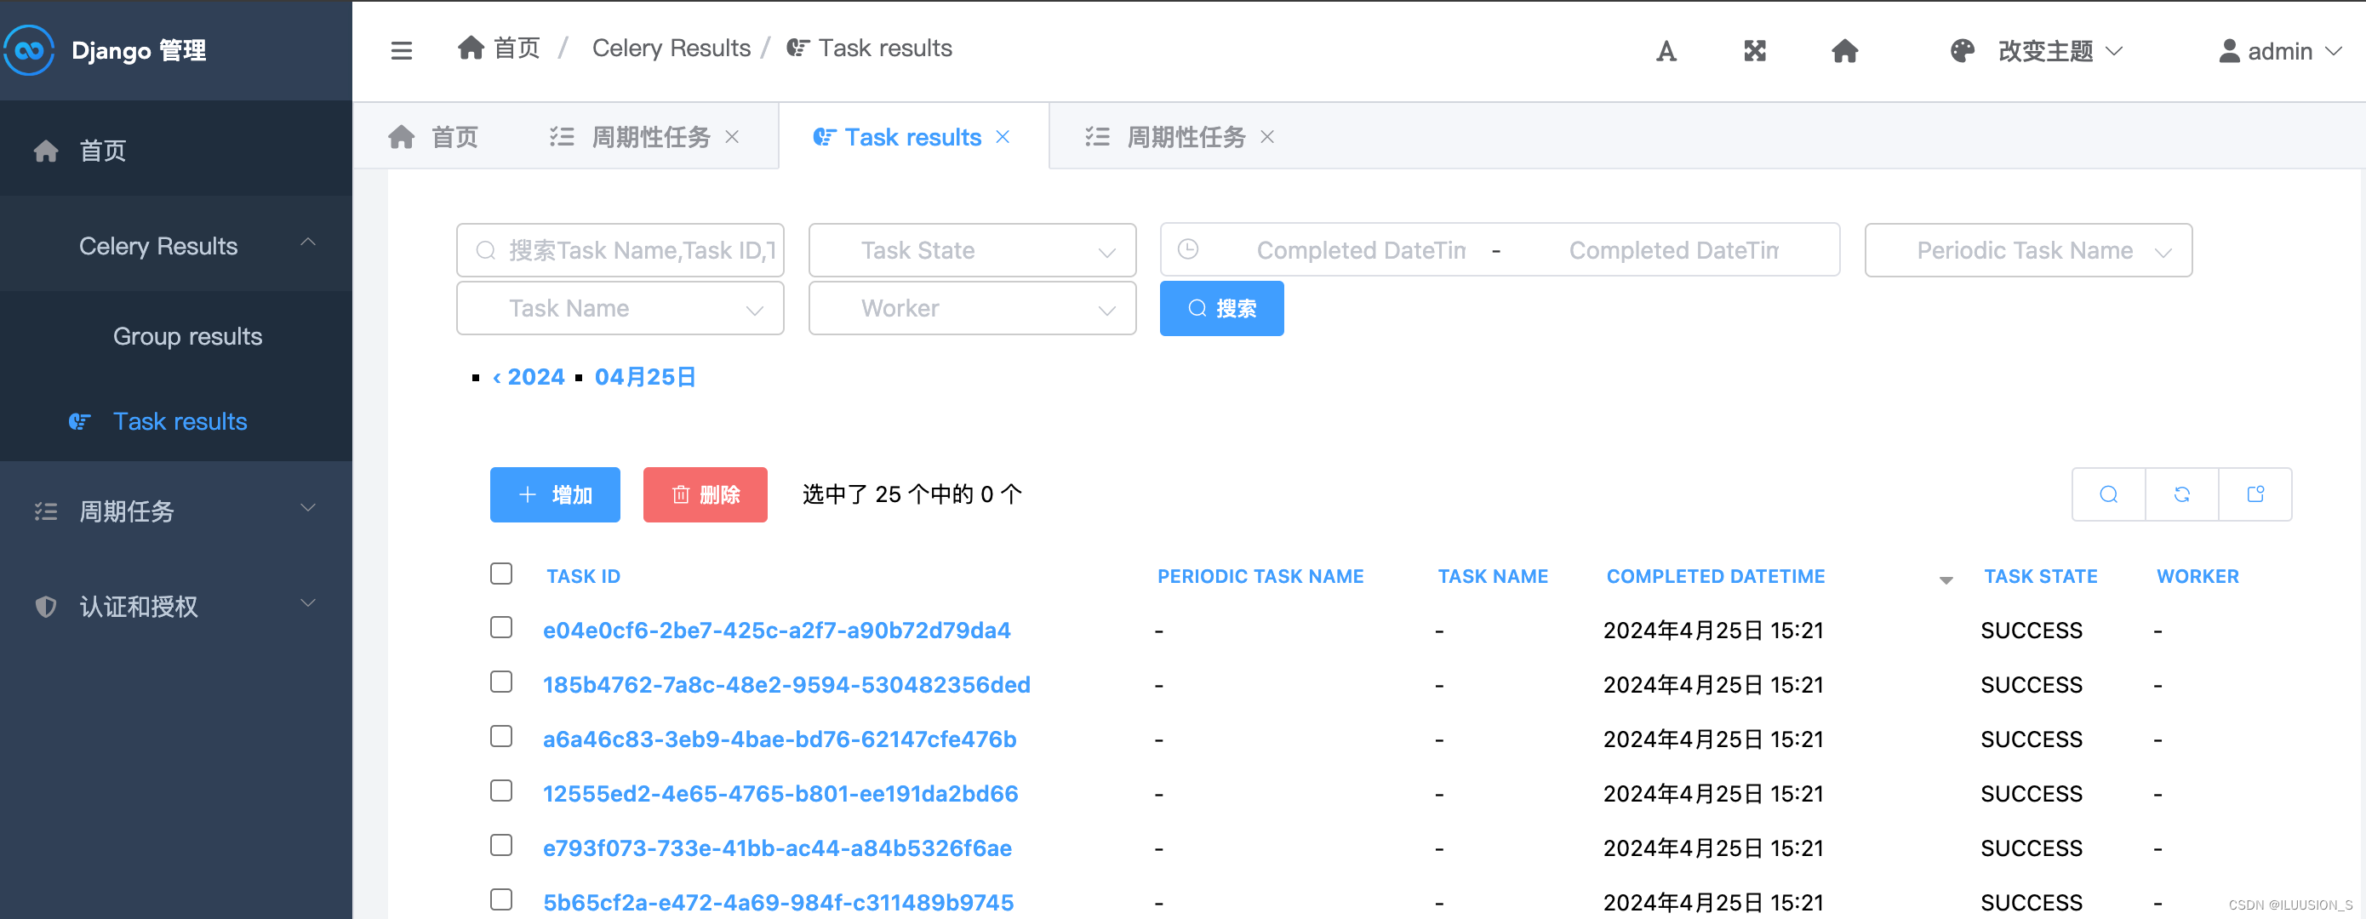2366x919 pixels.
Task: Click the 周期任务 list icon in sidebar
Action: (46, 511)
